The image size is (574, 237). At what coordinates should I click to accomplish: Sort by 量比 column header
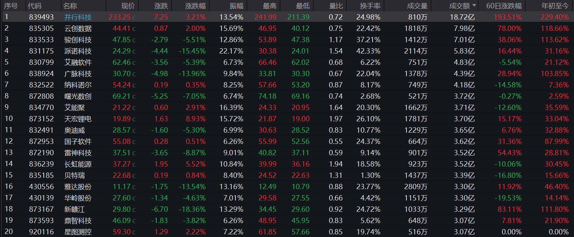[x=336, y=6]
